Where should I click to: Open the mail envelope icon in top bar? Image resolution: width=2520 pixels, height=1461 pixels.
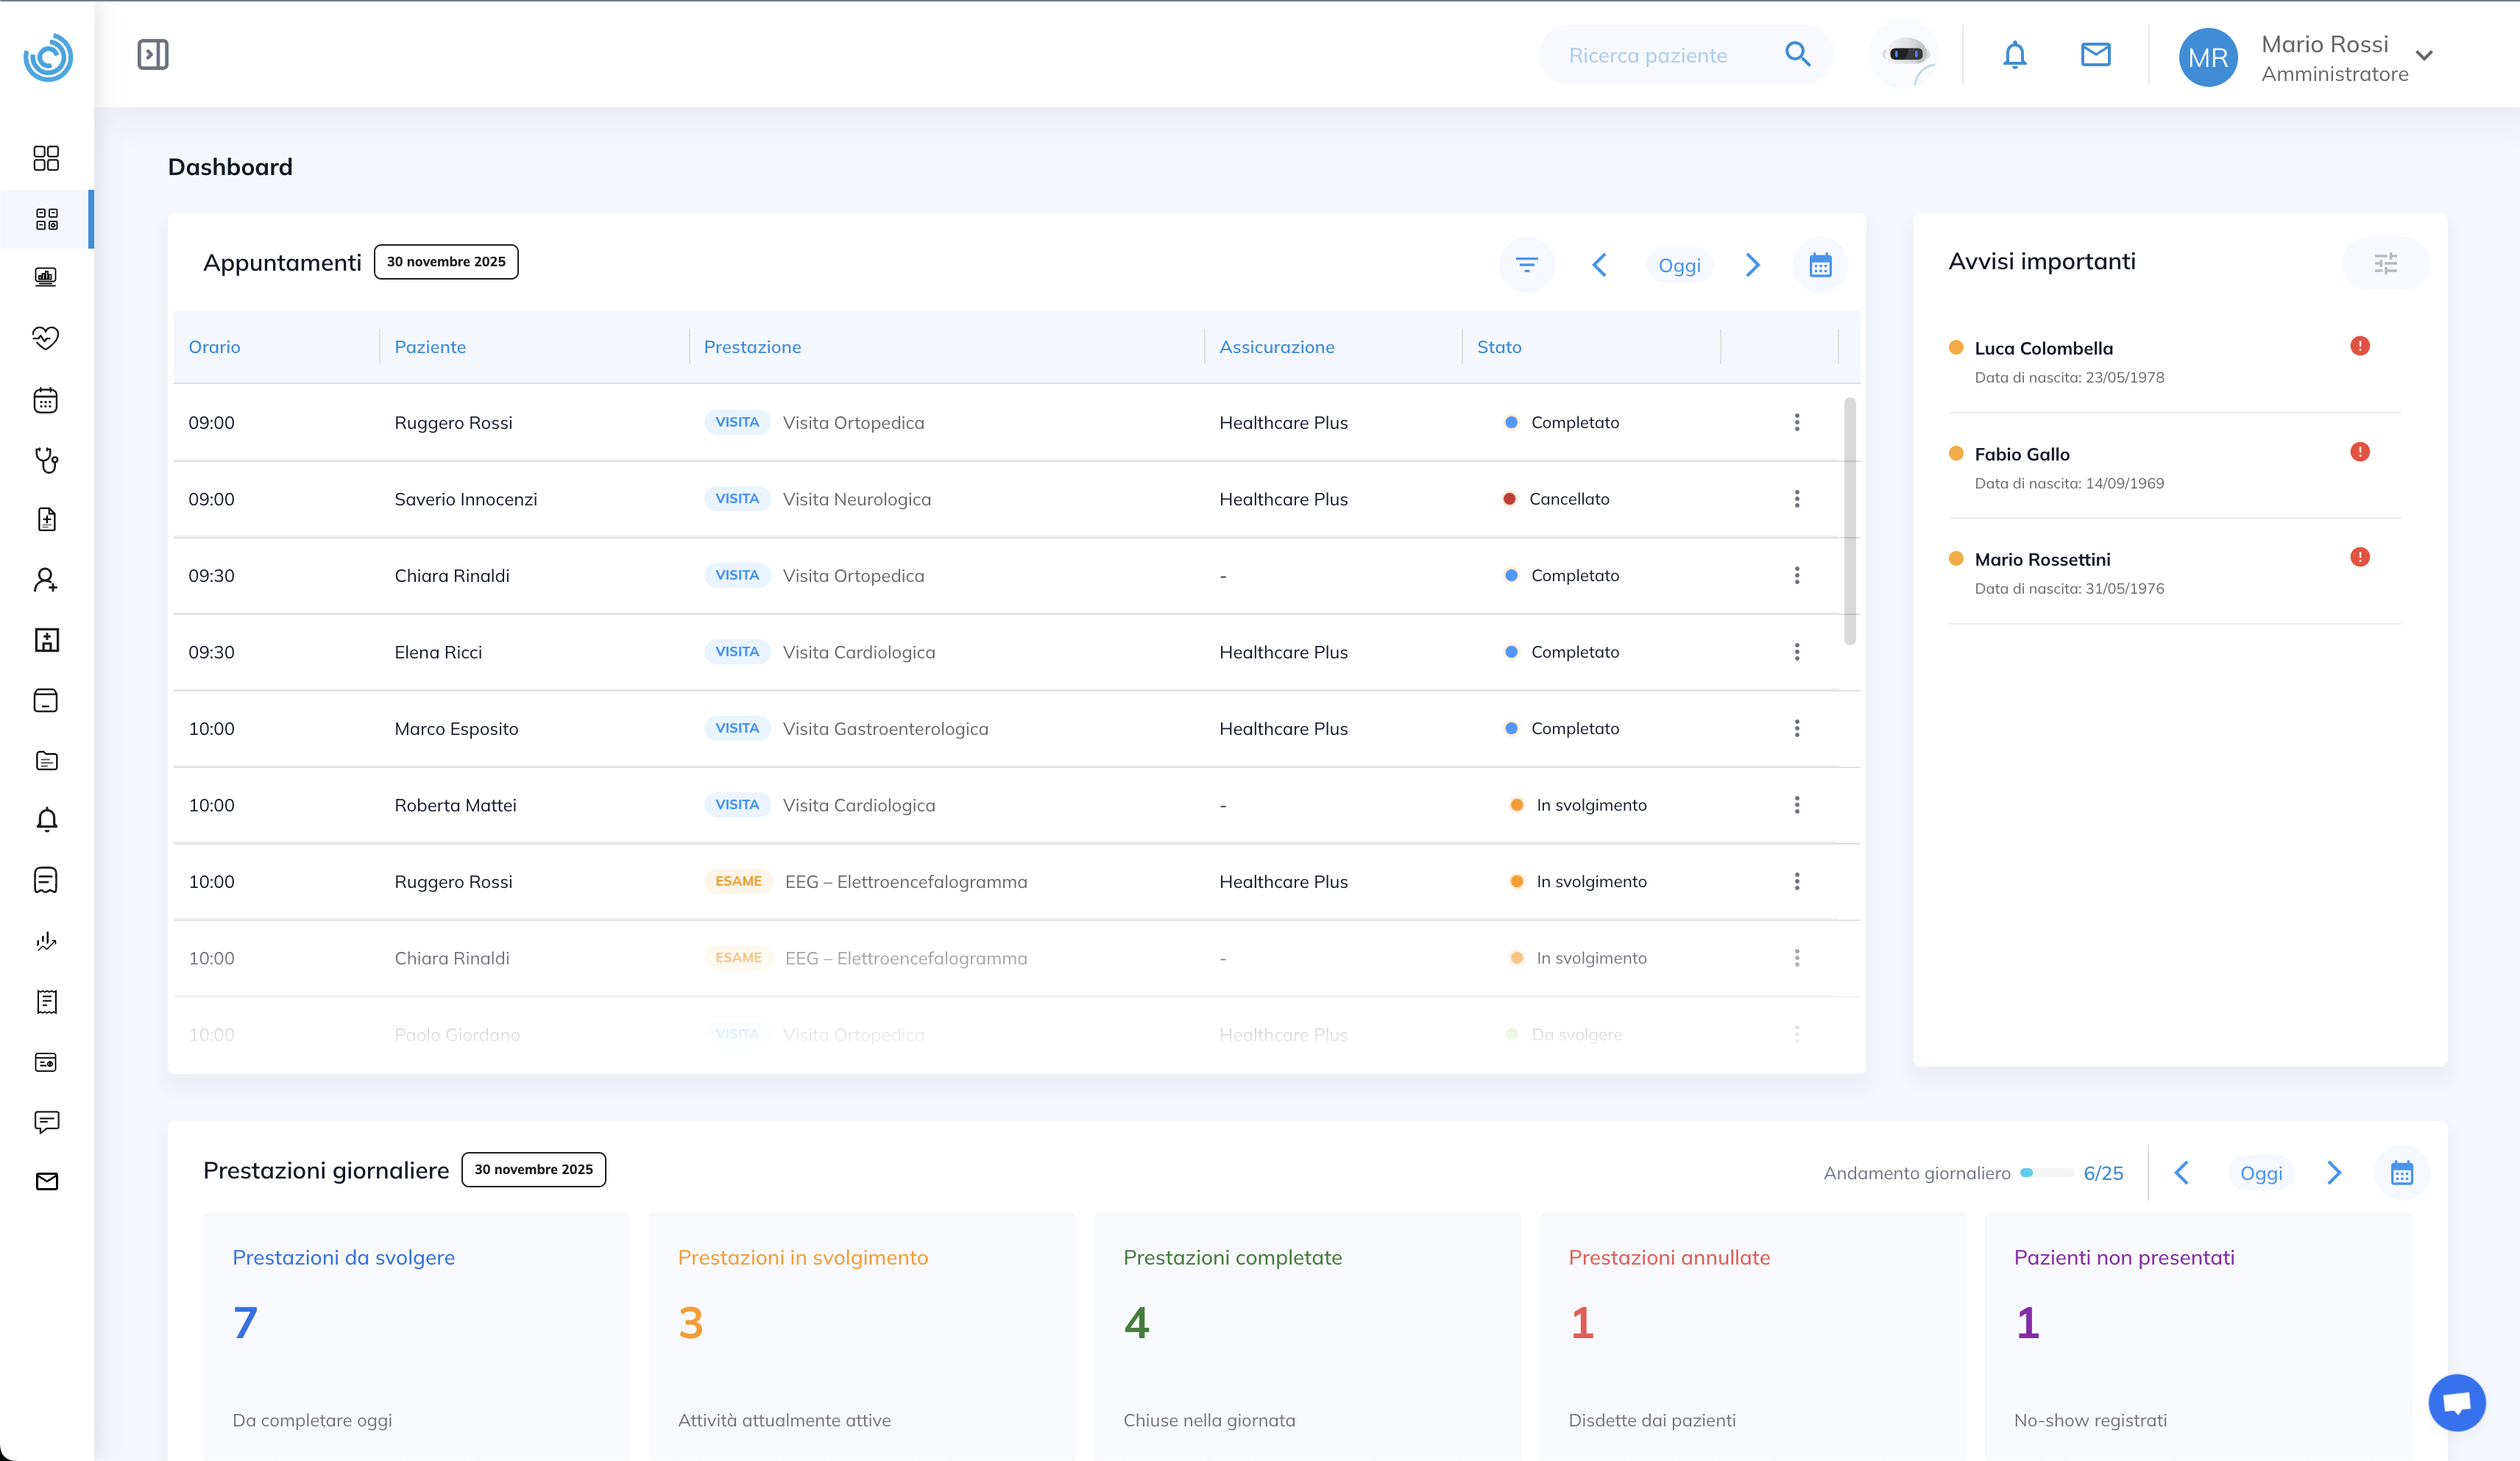[2096, 55]
